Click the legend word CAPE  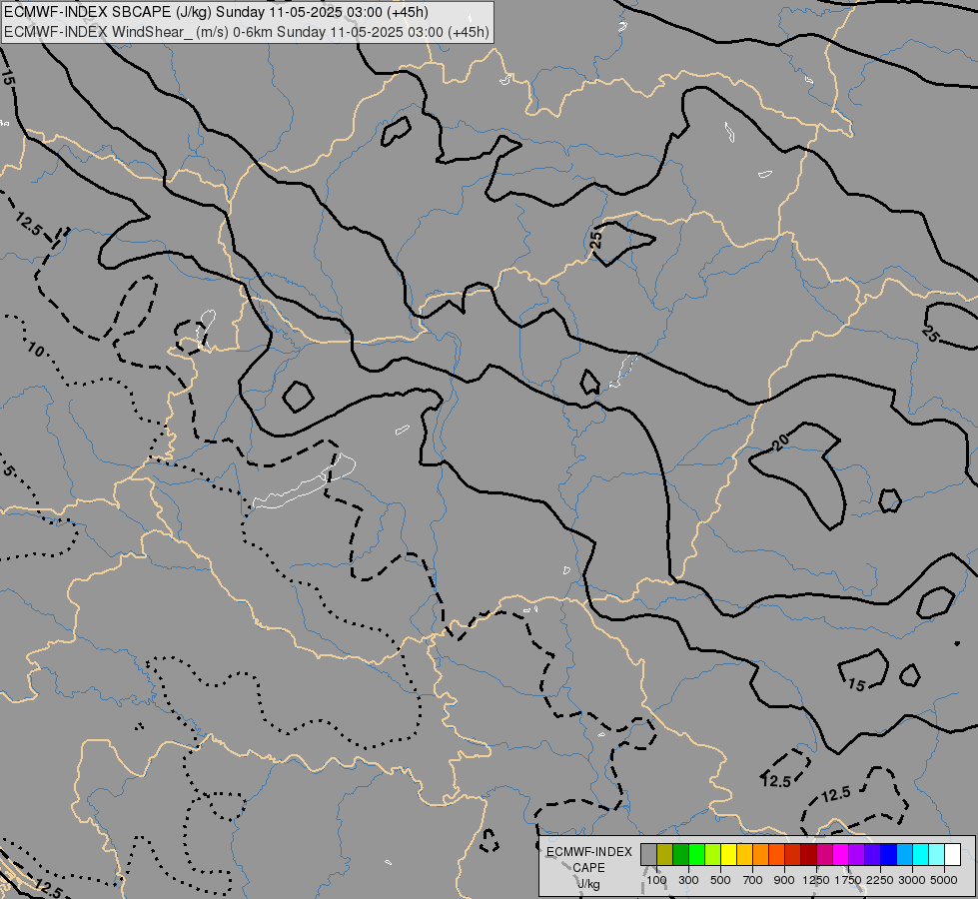point(588,868)
